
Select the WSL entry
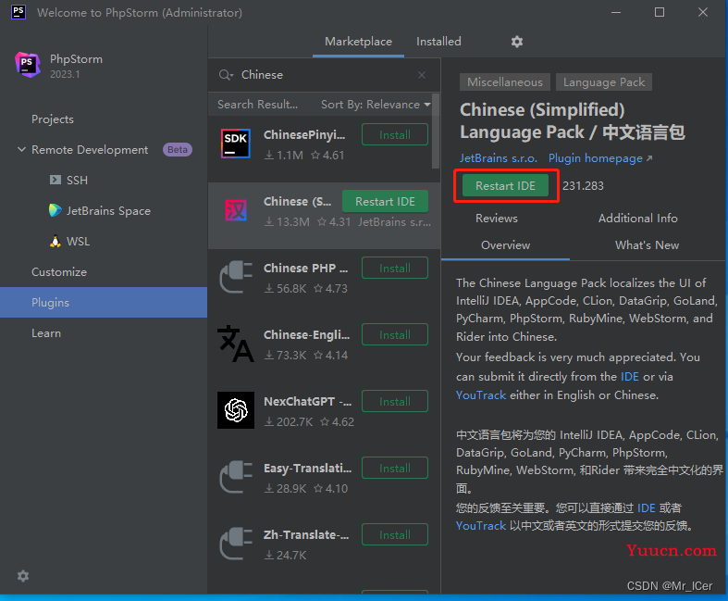click(x=78, y=242)
